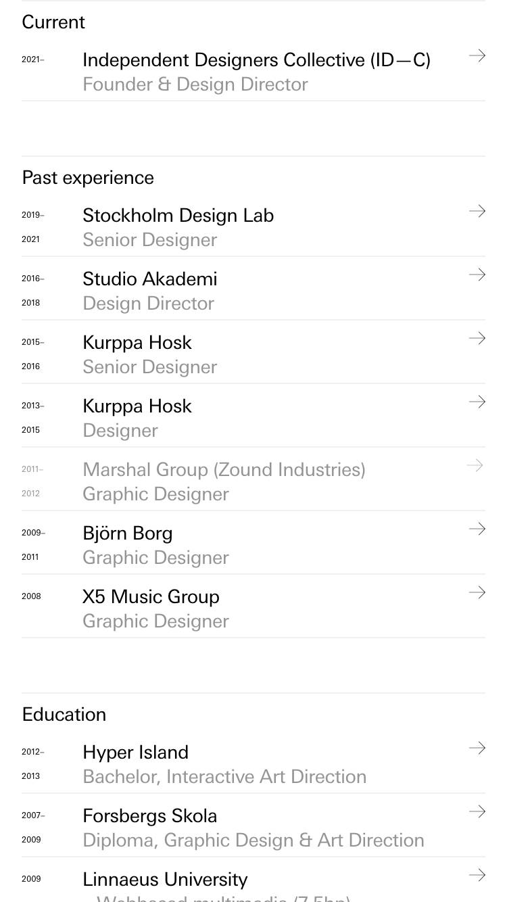
Task: Click the arrow icon next to Björn Borg
Action: [x=477, y=529]
